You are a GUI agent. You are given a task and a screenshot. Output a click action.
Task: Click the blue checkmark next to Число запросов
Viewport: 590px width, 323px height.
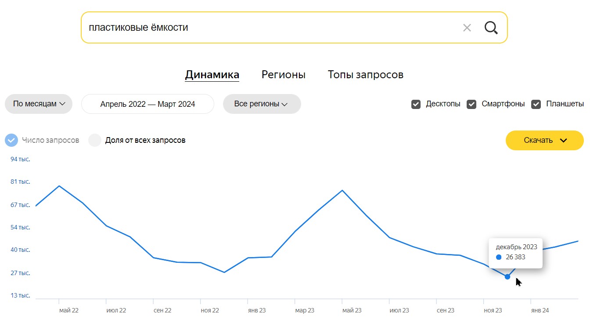coord(11,140)
